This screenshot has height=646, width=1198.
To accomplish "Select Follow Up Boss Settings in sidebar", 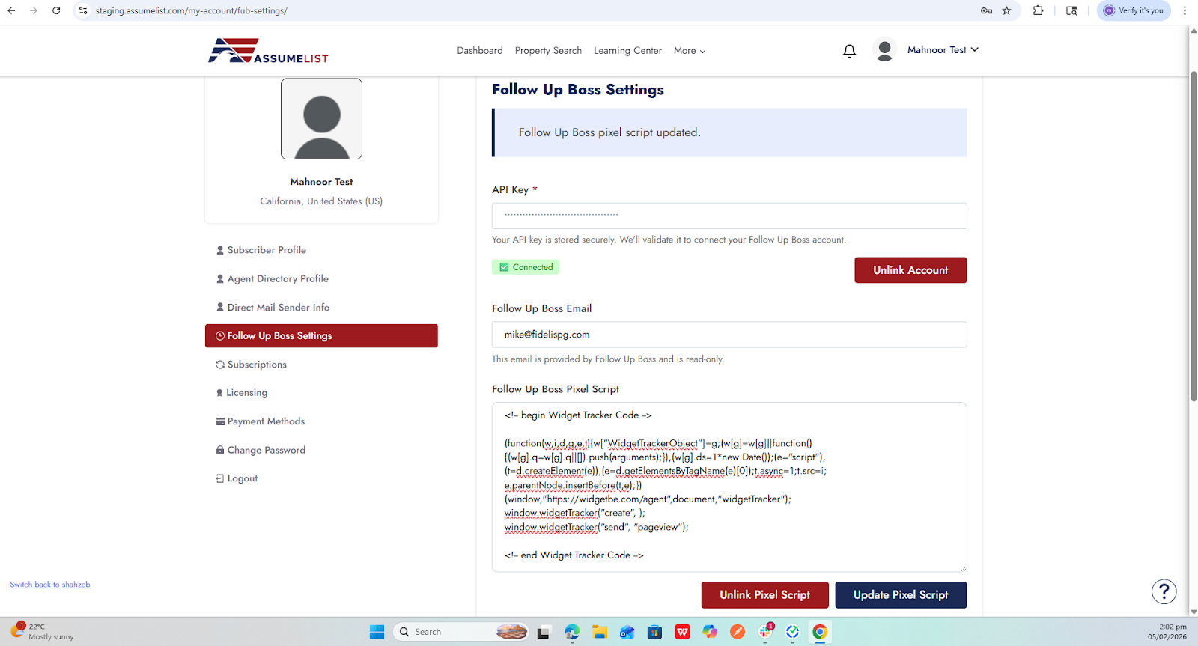I will click(x=321, y=336).
